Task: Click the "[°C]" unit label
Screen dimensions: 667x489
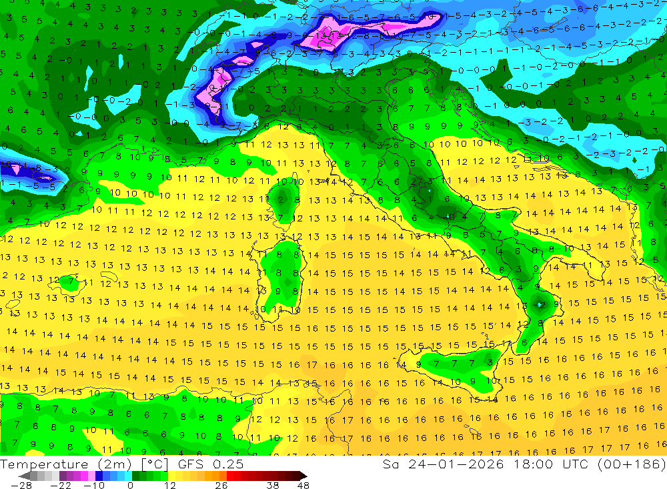Action: [x=155, y=464]
